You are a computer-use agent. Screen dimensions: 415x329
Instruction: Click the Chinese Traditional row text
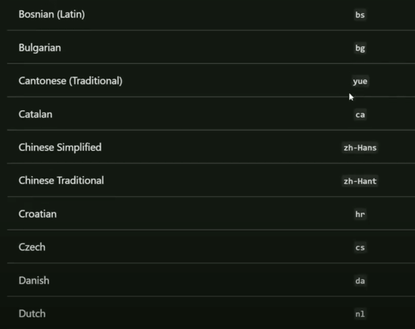pyautogui.click(x=61, y=181)
